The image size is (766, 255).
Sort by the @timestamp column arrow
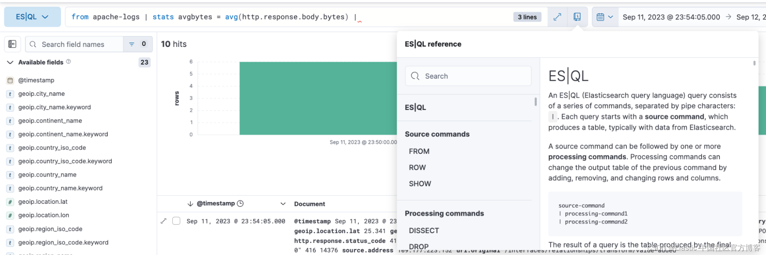pos(190,204)
